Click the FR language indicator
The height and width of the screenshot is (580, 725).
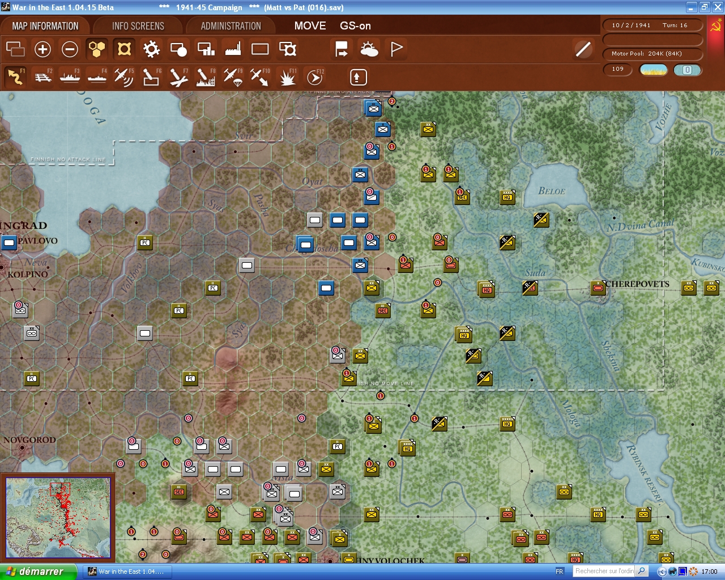pyautogui.click(x=560, y=572)
